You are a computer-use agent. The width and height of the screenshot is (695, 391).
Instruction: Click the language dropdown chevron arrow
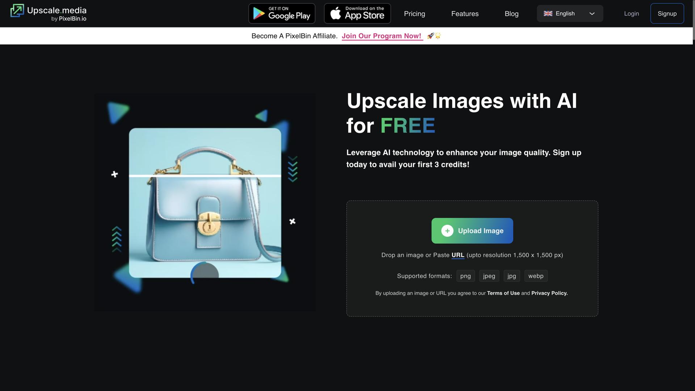(592, 14)
